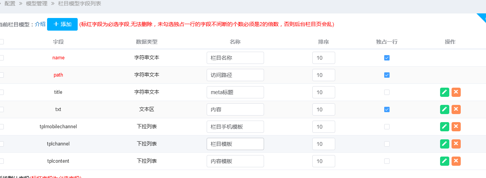The height and width of the screenshot is (178, 486).
Task: Edit the tplcontent field
Action: (444, 161)
